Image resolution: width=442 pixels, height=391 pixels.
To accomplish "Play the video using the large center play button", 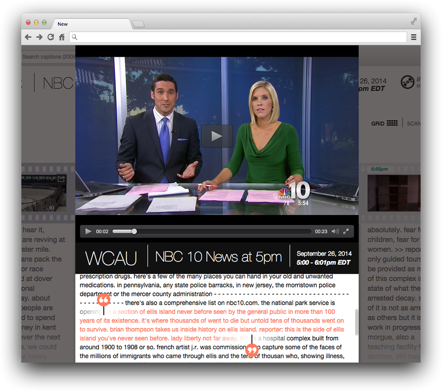I will click(217, 136).
